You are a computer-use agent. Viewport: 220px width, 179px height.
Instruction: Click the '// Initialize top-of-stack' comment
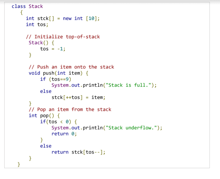[x=63, y=37]
